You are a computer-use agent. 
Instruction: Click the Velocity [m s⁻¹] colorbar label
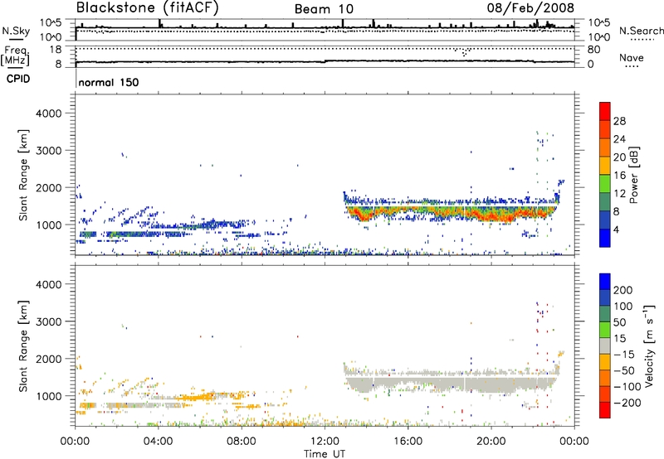pos(649,346)
